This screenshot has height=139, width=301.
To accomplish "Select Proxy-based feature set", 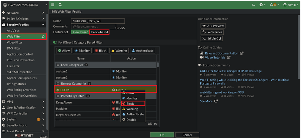I will [x=99, y=32].
